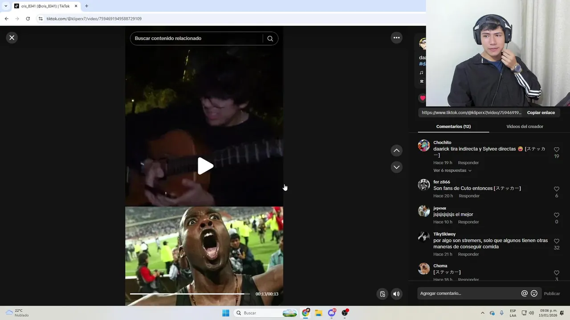Toggle auto-scroll icon next to volume button
The height and width of the screenshot is (320, 570).
click(382, 294)
